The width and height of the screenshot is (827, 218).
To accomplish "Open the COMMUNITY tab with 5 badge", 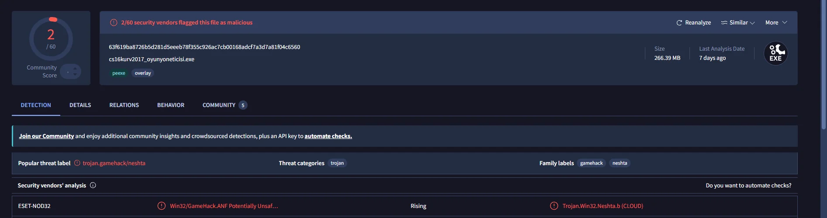I will [224, 105].
